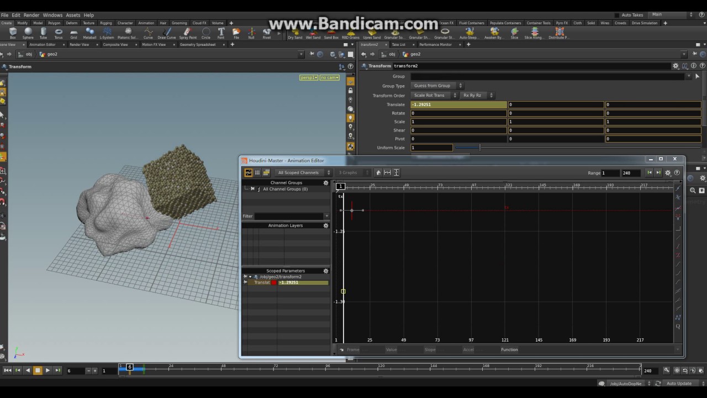707x398 pixels.
Task: Select the Sphere shelf tool
Action: [28, 33]
